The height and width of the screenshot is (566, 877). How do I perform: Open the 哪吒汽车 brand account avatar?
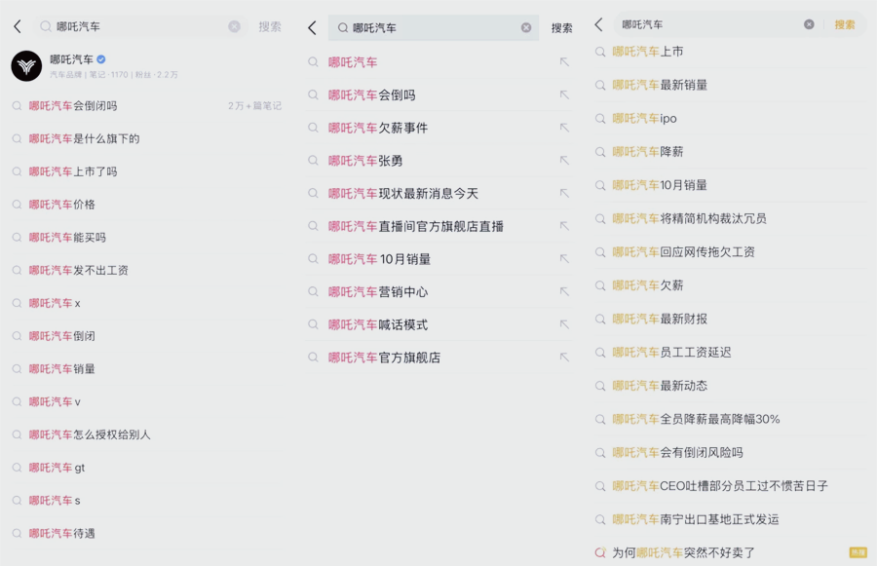(26, 66)
